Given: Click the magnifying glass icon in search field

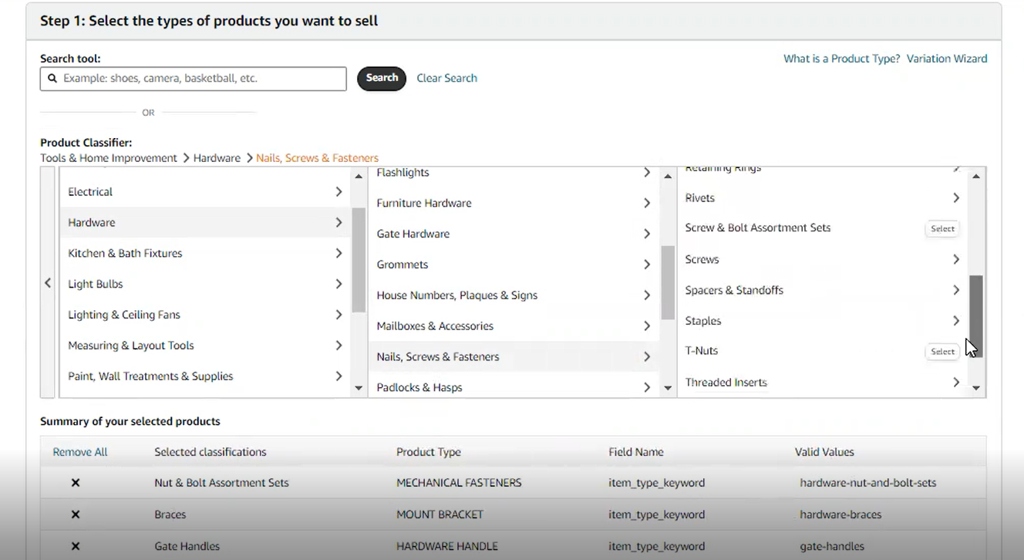Looking at the screenshot, I should coord(52,78).
